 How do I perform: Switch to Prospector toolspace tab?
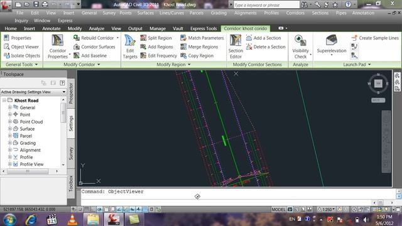coord(71,93)
